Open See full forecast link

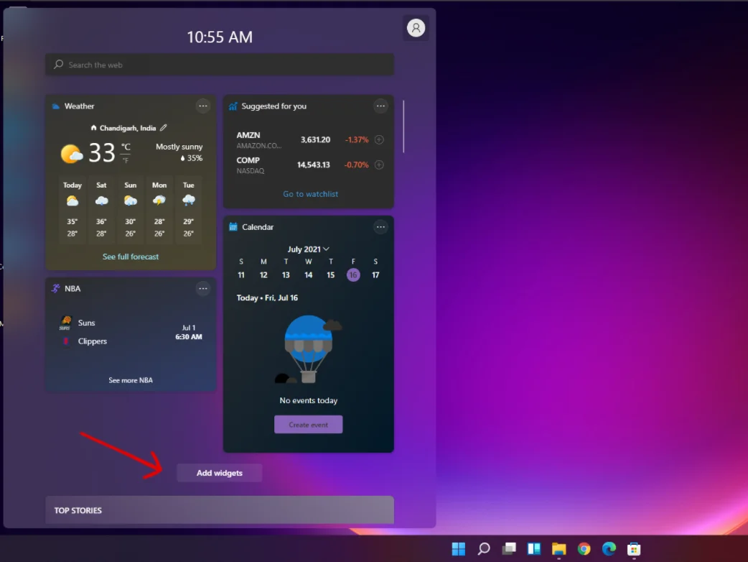coord(131,257)
